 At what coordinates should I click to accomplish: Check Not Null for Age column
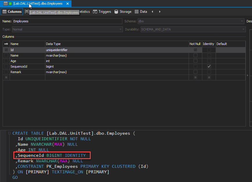pyautogui.click(x=195, y=61)
